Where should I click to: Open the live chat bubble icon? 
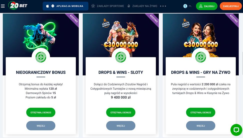[236, 130]
